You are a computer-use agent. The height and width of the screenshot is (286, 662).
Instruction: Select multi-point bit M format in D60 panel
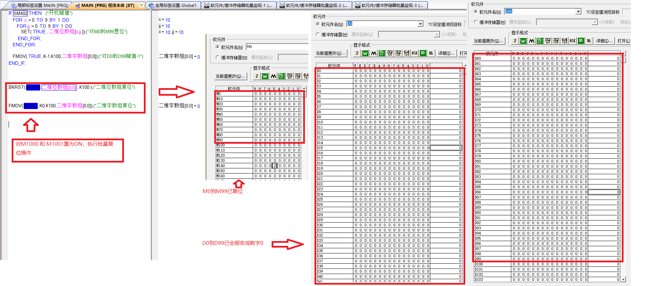click(x=532, y=41)
